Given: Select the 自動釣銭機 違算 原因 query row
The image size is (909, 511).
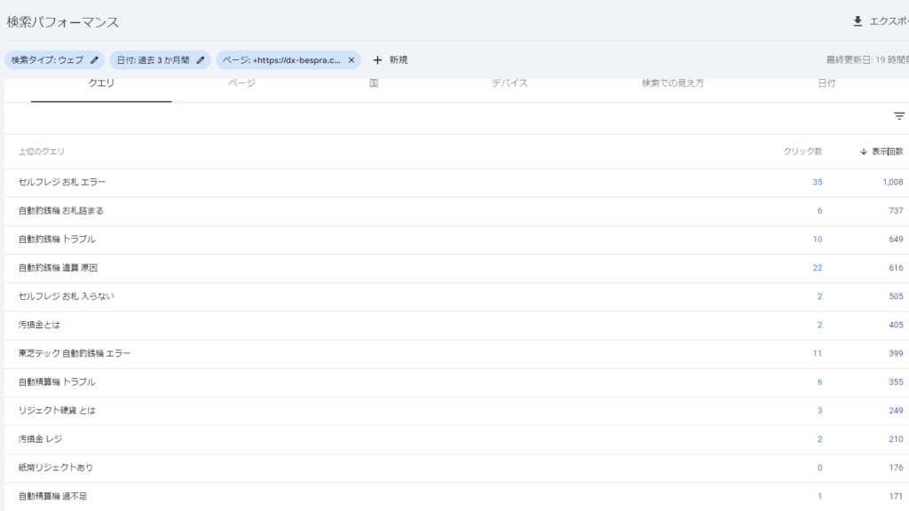Looking at the screenshot, I should tap(59, 268).
